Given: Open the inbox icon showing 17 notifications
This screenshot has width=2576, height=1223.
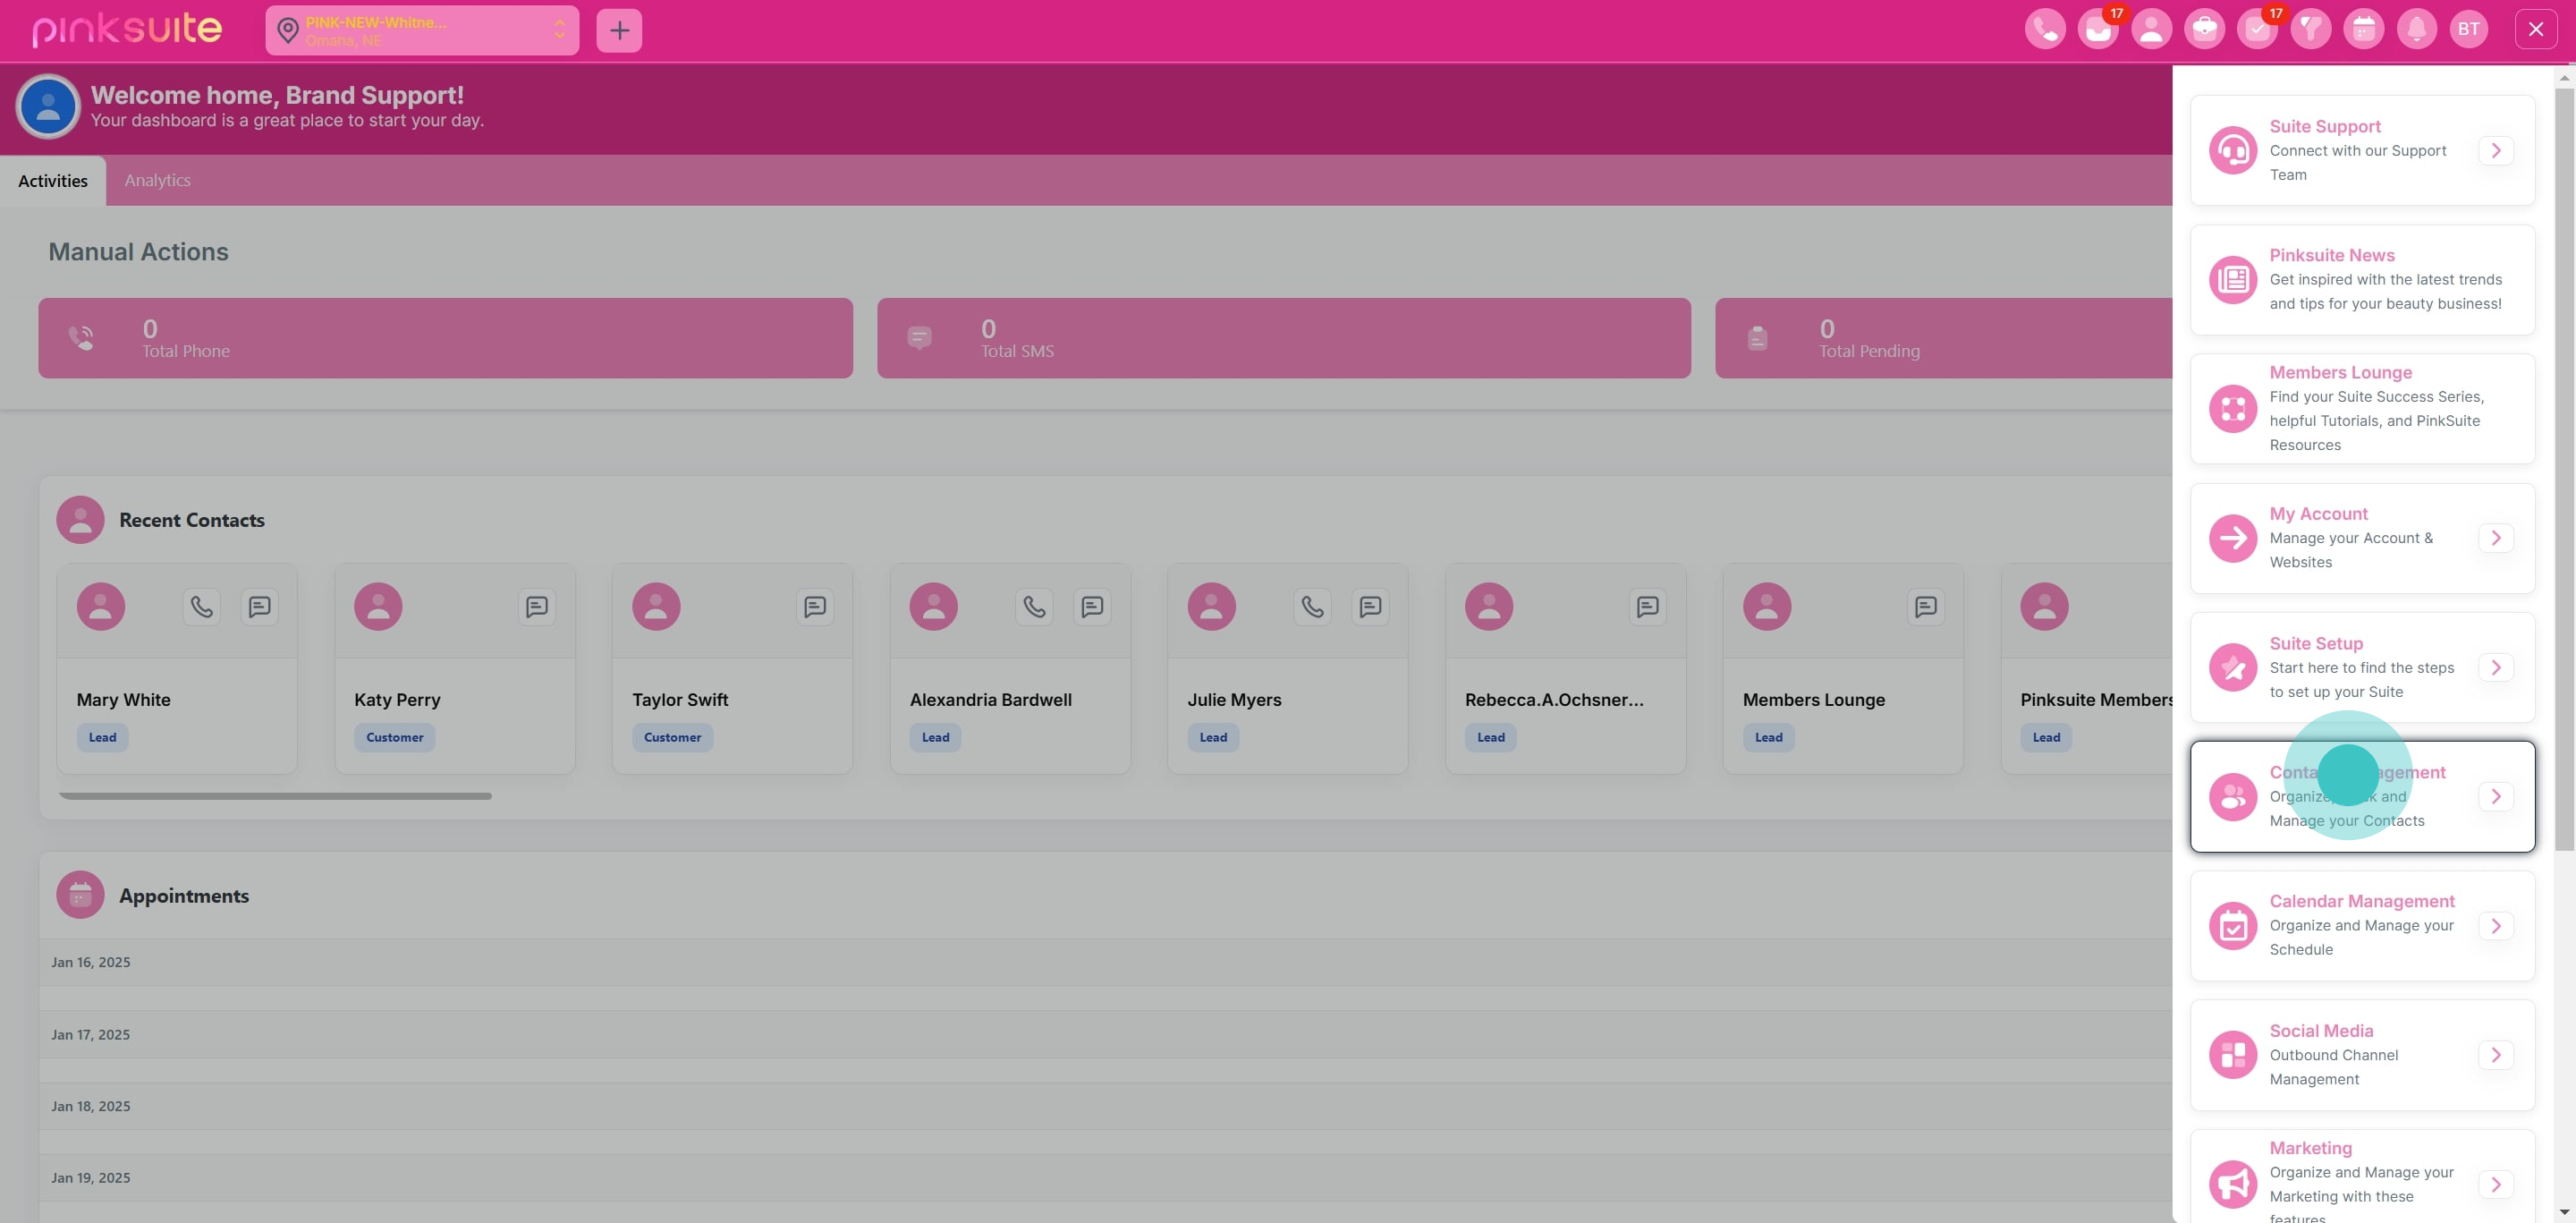Looking at the screenshot, I should point(2098,29).
